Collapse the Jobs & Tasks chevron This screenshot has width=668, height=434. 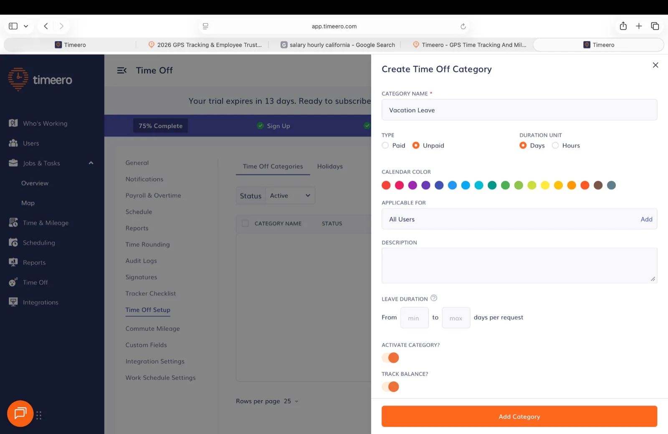pos(91,163)
